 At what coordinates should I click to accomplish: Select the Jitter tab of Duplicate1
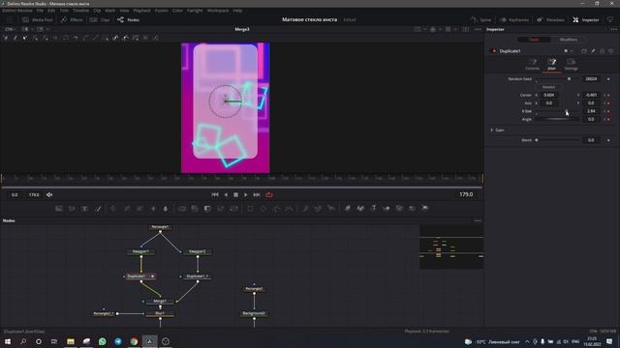pos(551,65)
